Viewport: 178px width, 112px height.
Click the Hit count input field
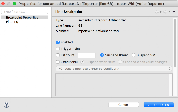coord(86,55)
